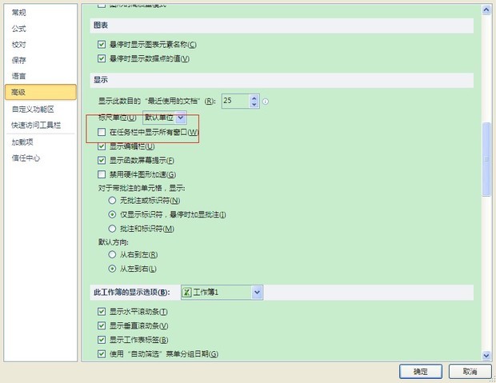Confirm with the 确定 button
This screenshot has width=496, height=383.
coord(420,371)
